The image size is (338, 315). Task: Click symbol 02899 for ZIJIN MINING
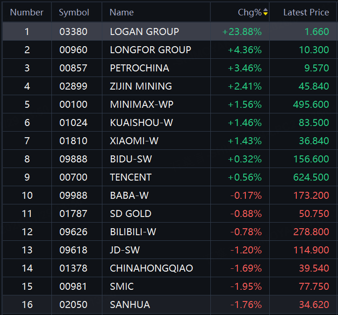coord(73,86)
